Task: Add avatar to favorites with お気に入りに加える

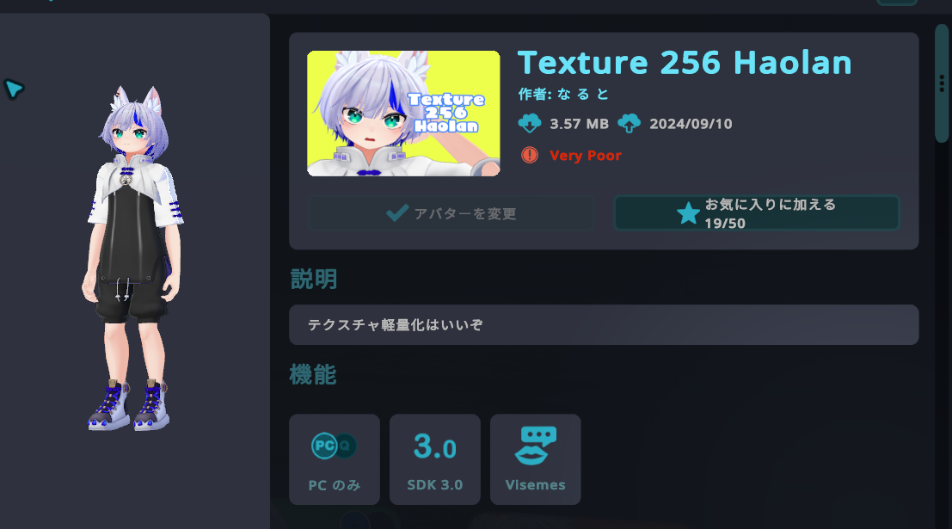Action: 757,212
